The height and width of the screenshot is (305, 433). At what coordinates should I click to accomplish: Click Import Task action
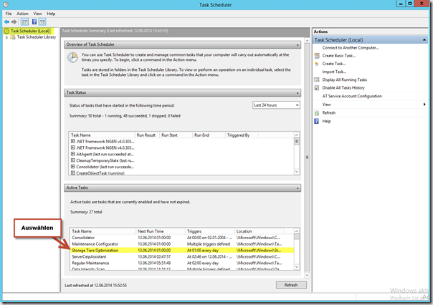334,72
